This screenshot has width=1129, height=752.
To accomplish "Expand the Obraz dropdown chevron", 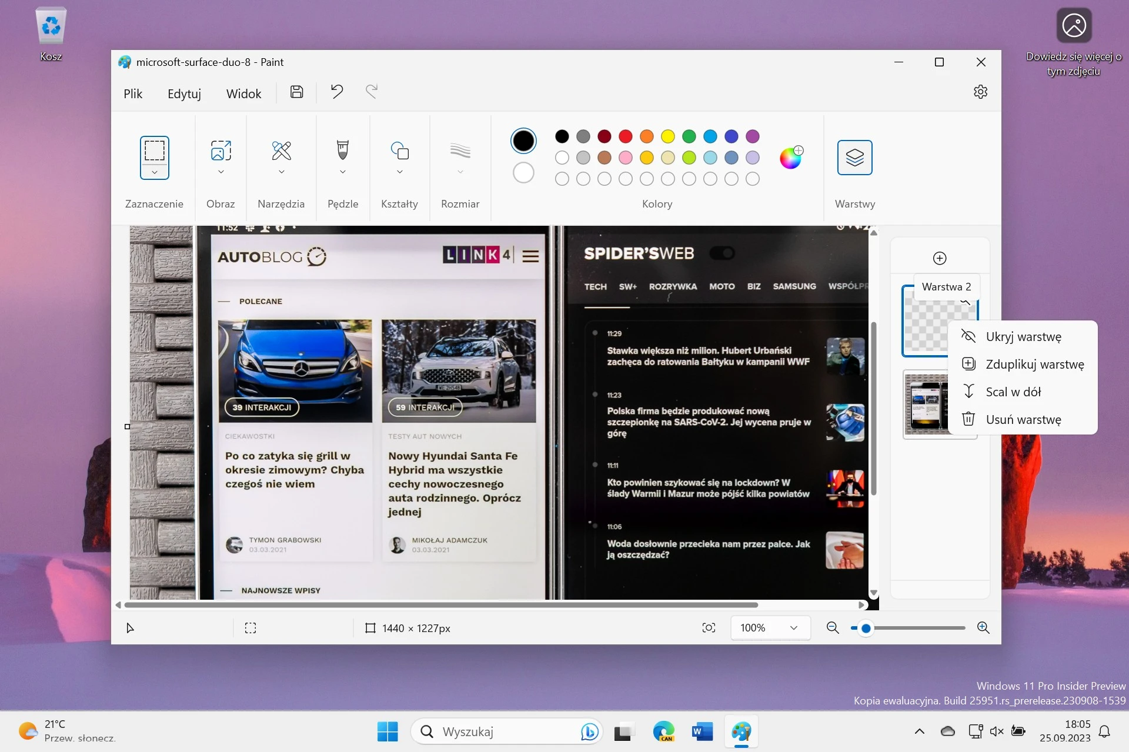I will pyautogui.click(x=221, y=172).
